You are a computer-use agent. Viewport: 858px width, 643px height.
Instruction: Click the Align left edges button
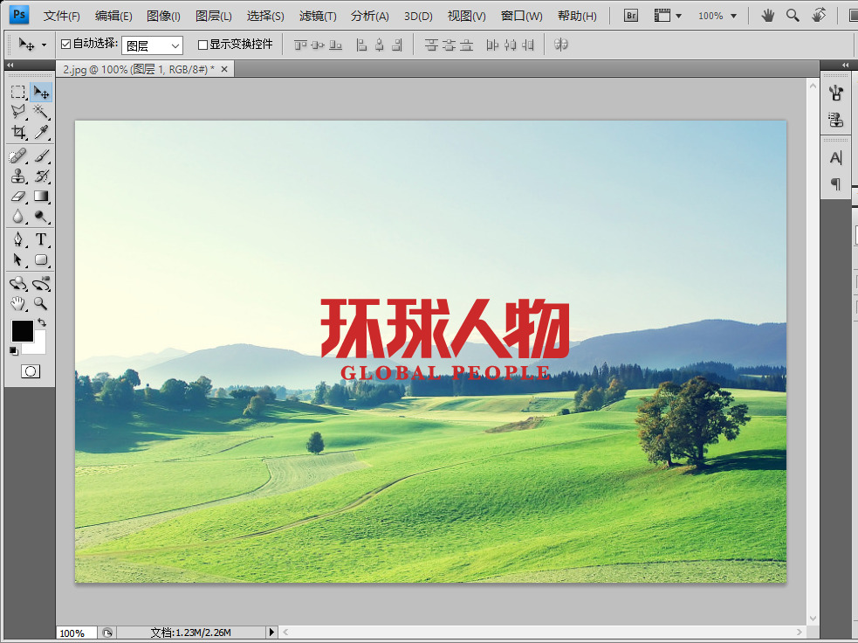[x=361, y=45]
